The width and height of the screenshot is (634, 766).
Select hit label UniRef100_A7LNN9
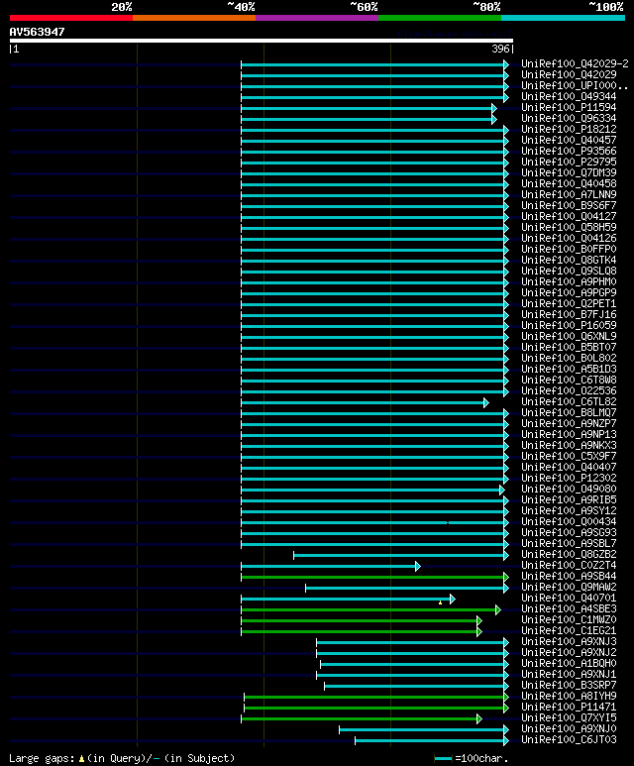click(569, 195)
